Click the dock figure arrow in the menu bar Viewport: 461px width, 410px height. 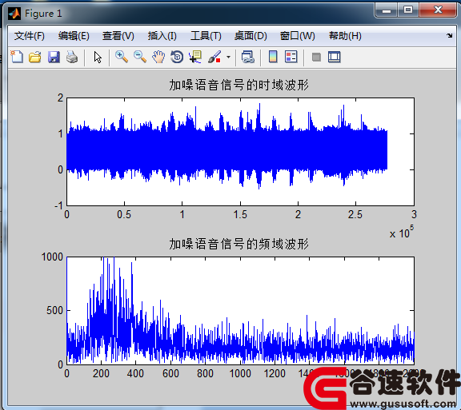pos(449,35)
